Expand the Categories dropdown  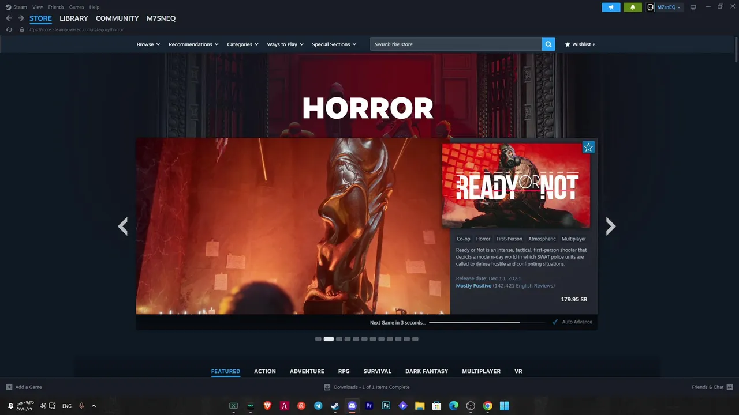(242, 44)
